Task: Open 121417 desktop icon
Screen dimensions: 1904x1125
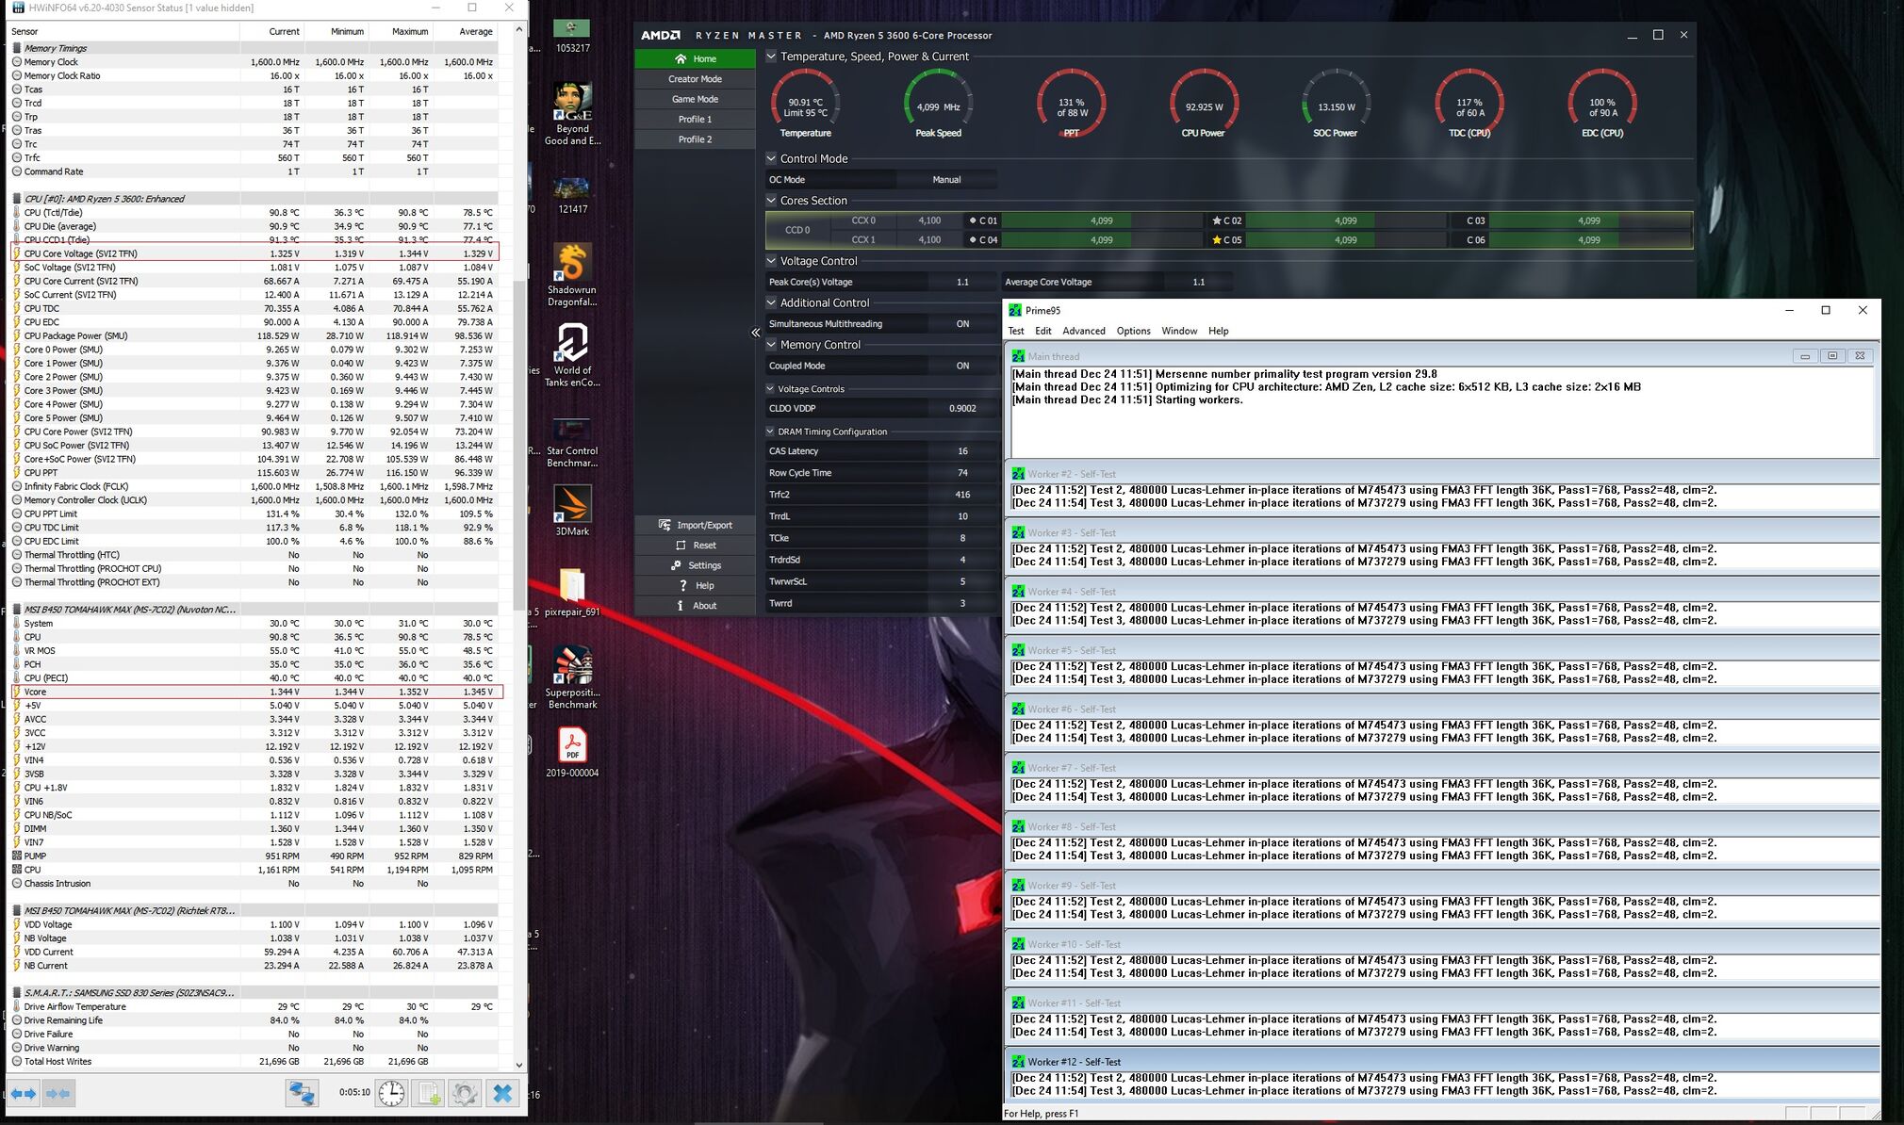Action: (572, 196)
